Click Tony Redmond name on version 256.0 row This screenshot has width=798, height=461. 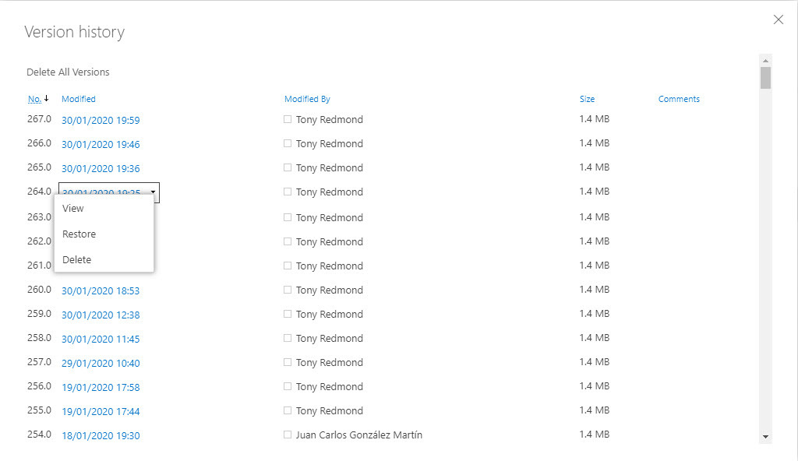point(330,386)
